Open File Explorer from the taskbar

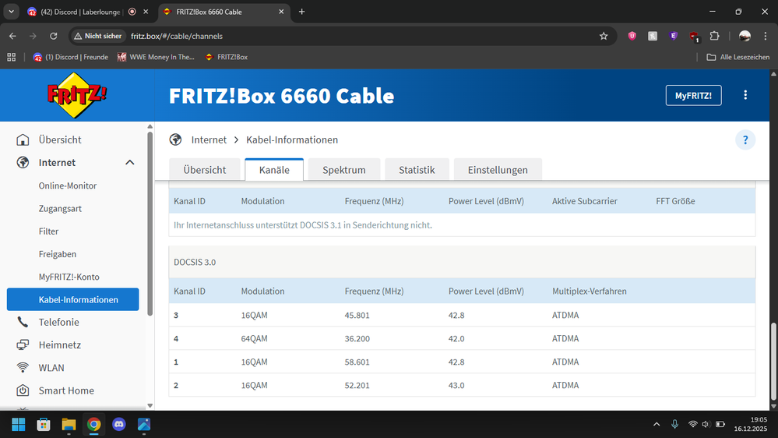(x=69, y=425)
